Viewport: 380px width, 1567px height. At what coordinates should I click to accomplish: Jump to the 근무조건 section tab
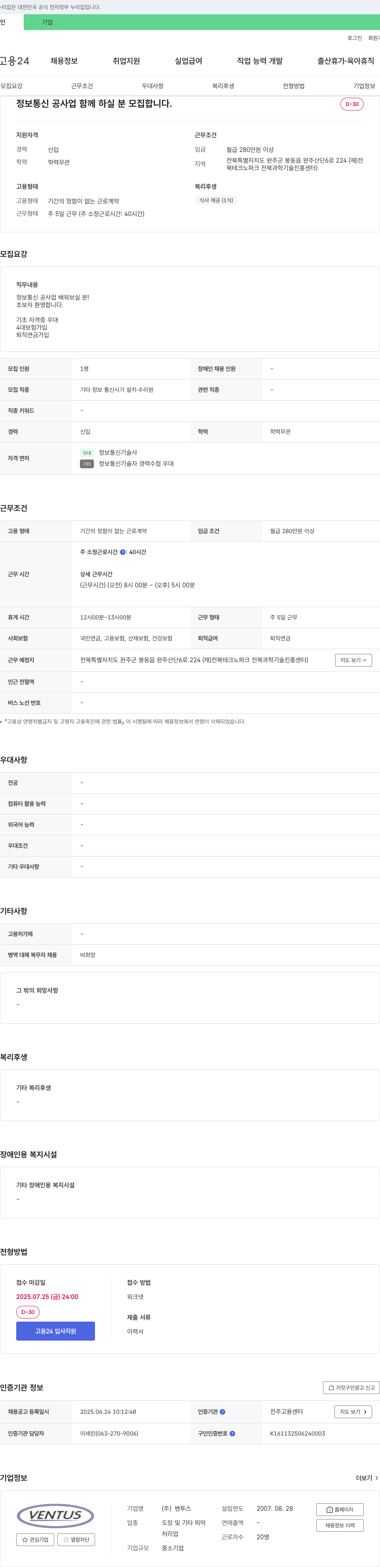pos(82,86)
